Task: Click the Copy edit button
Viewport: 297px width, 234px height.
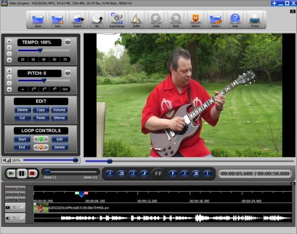Action: coord(41,110)
